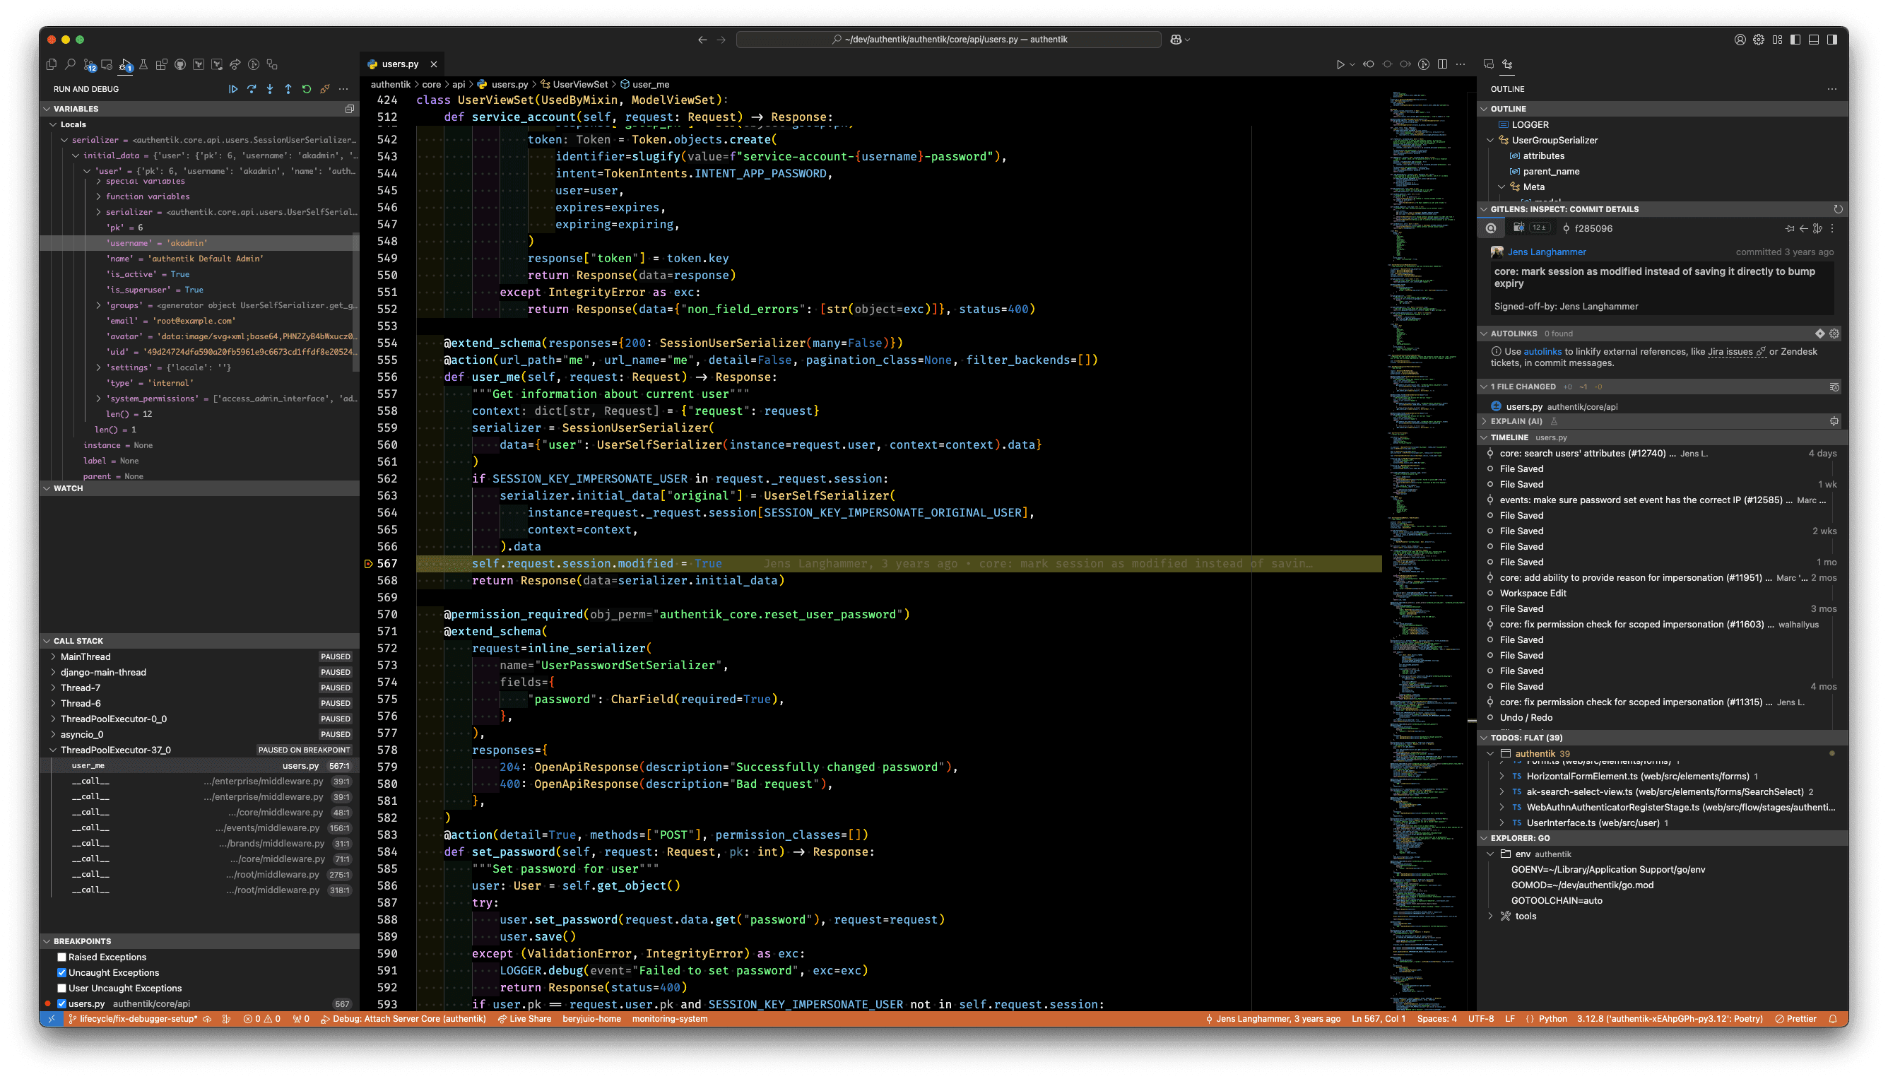Viewport: 1888px width, 1079px height.
Task: Open the Testing flask view
Action: pos(143,64)
